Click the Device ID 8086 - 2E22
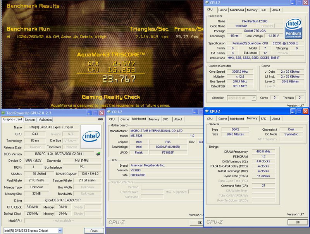310x234 pixels. [33, 161]
